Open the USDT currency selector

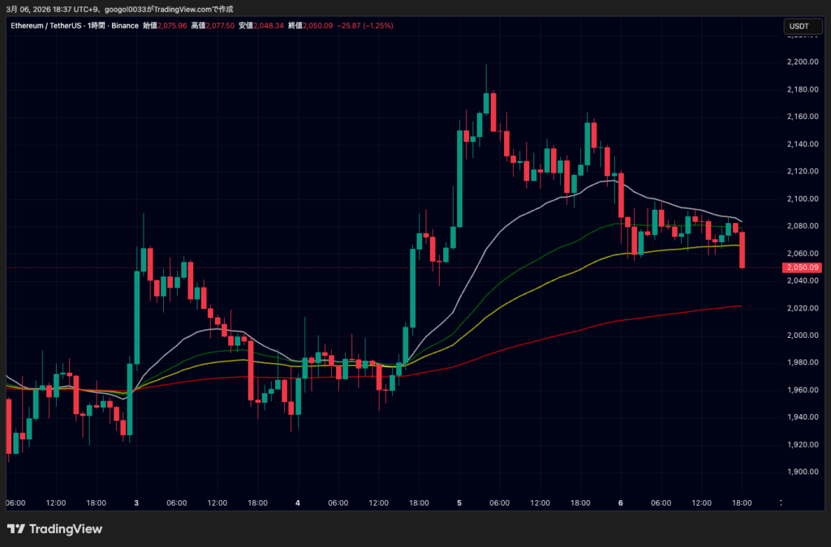(x=799, y=27)
